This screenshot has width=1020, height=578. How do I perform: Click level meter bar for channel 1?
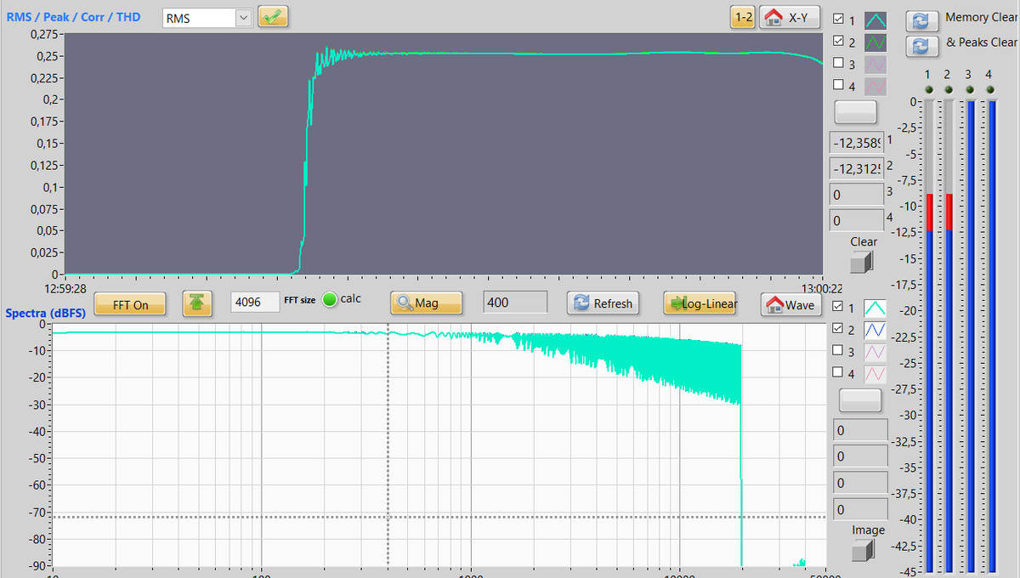[930, 336]
